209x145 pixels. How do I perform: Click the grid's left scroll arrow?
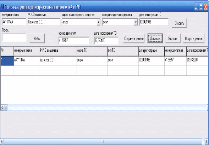[x=2, y=108]
